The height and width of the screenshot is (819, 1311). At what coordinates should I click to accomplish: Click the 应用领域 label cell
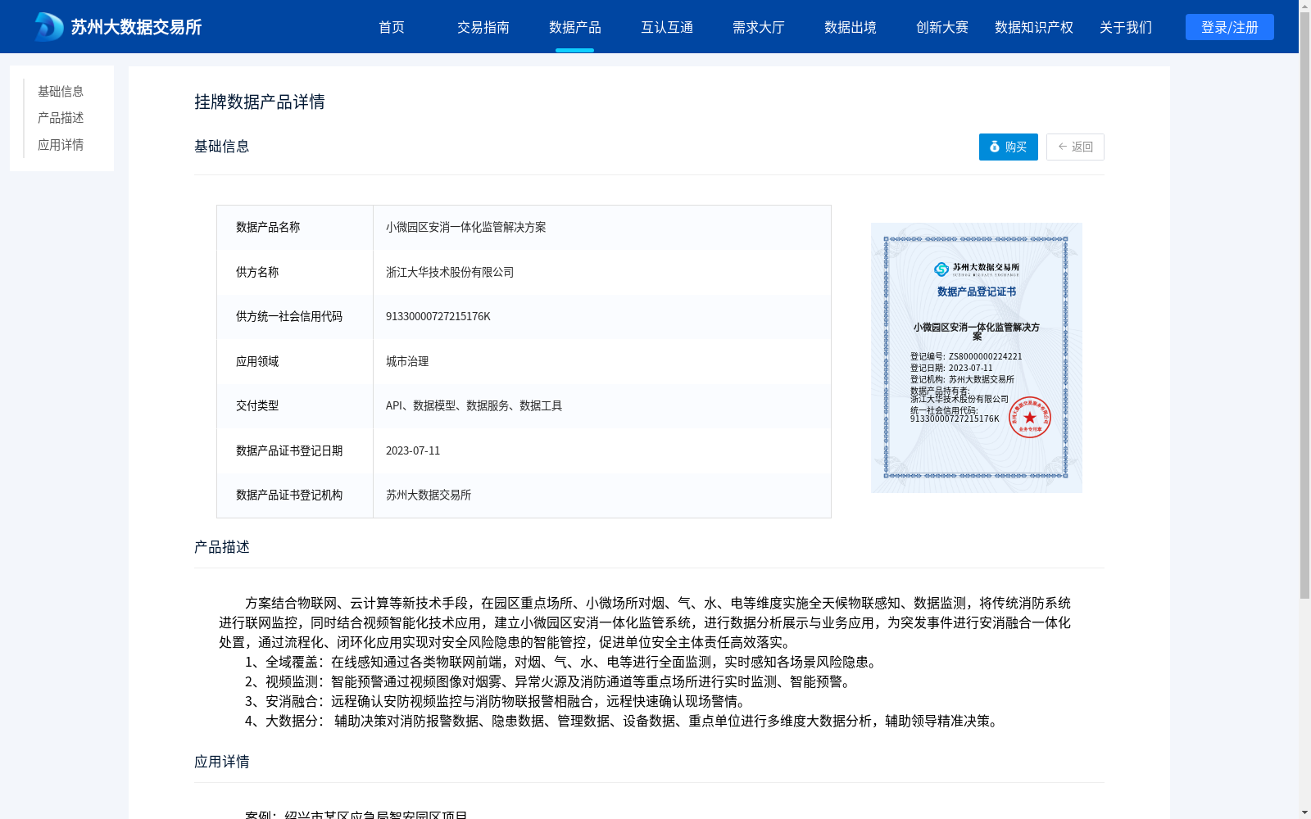tap(295, 361)
